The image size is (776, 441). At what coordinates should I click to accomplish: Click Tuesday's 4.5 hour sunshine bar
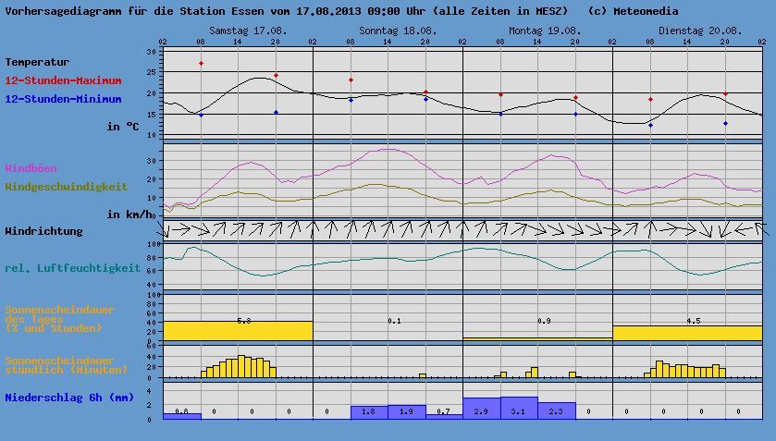coord(687,333)
